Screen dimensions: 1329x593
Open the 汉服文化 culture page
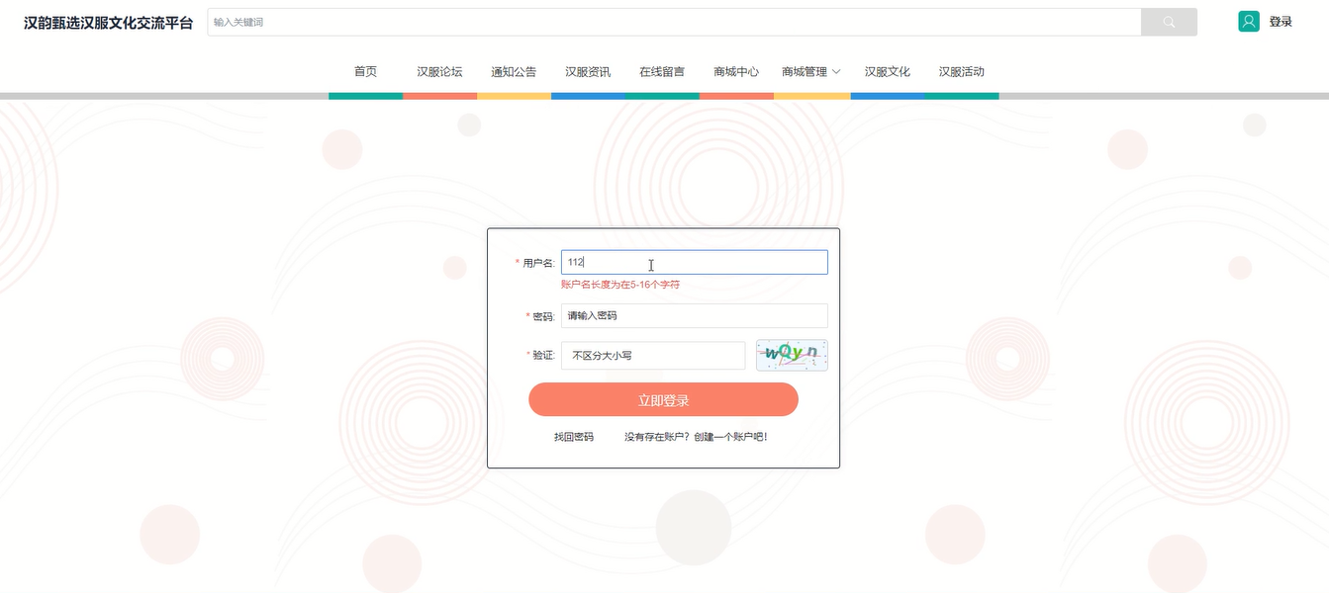click(x=887, y=71)
